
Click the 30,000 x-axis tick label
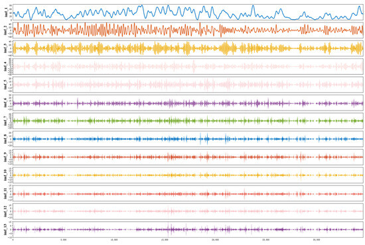tap(317, 240)
